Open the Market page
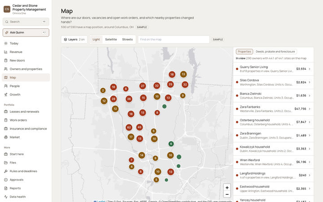The image size is (323, 202). pos(26,137)
